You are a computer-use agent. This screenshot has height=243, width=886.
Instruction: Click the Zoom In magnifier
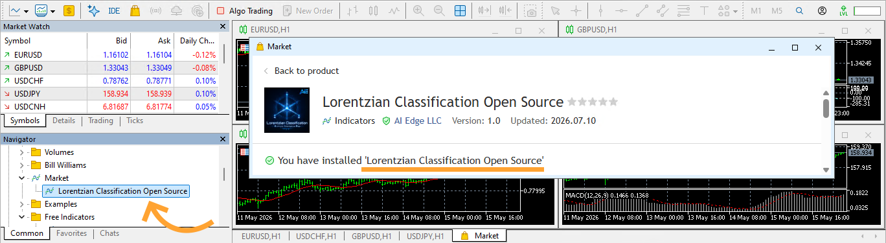pos(418,11)
